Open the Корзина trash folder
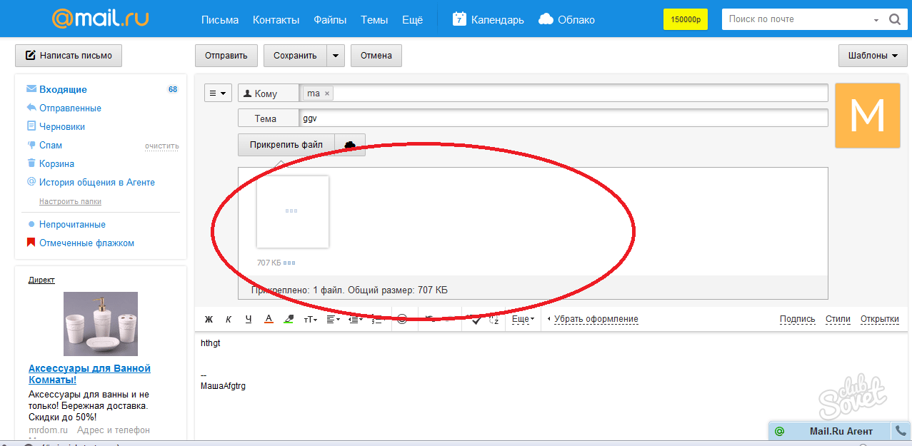 click(56, 163)
